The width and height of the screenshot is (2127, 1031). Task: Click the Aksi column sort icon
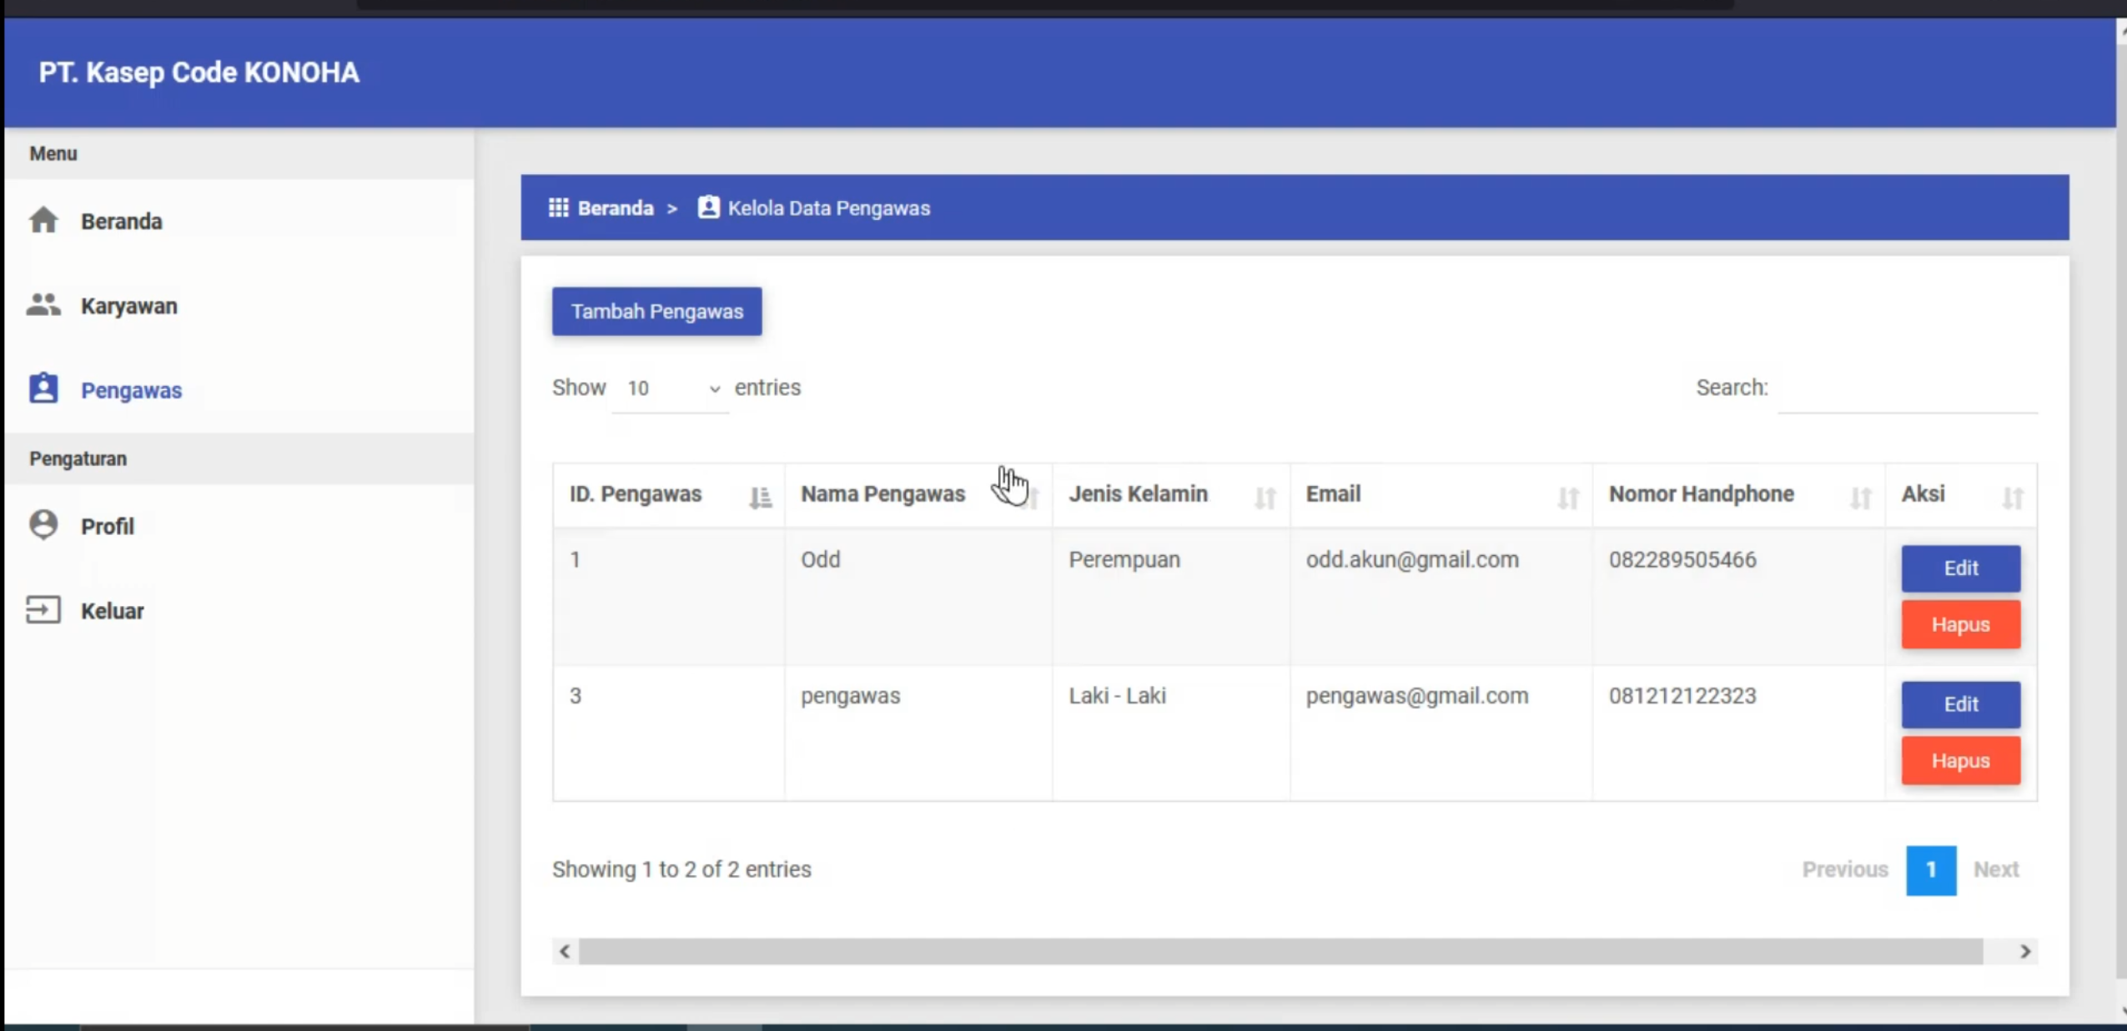[x=2013, y=498]
